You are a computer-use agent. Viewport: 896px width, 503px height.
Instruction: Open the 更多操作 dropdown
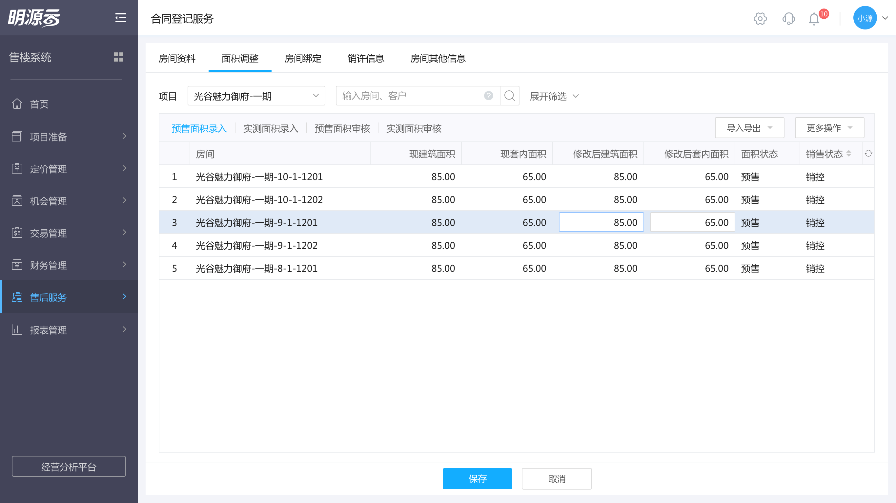point(829,128)
